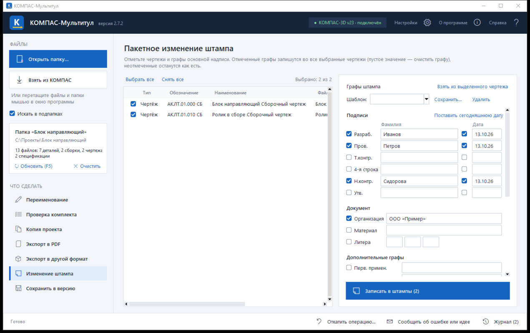
Task: Click Взять из выделенного чертежа link
Action: click(x=472, y=87)
